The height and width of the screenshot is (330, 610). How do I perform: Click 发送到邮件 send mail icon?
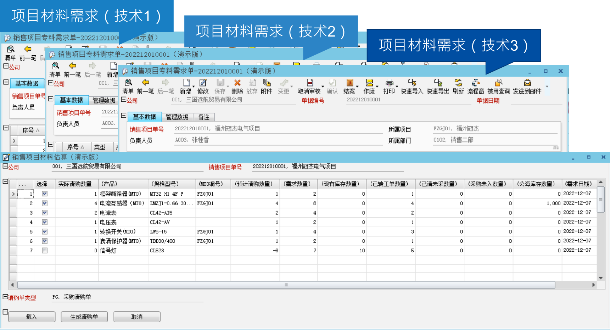pos(527,83)
